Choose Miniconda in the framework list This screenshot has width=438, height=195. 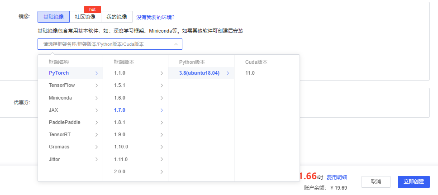click(71, 98)
